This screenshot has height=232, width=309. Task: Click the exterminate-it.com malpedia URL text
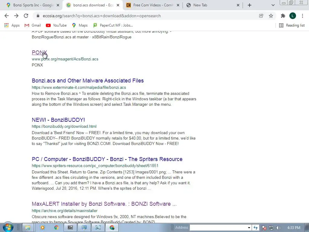[79, 87]
